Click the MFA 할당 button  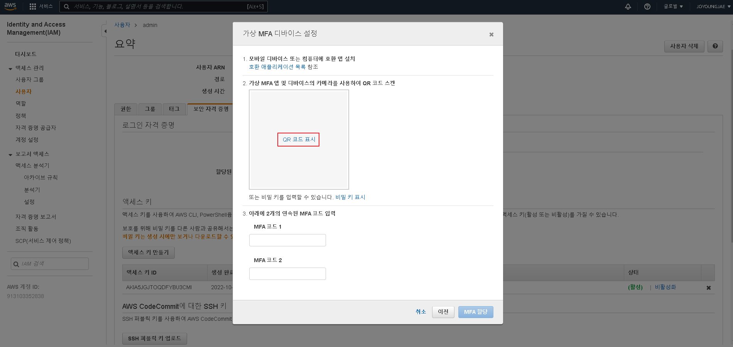[476, 312]
